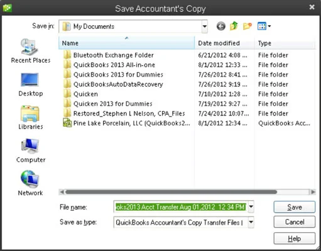Select Bluetooth Exchange Folder icon

(67, 55)
